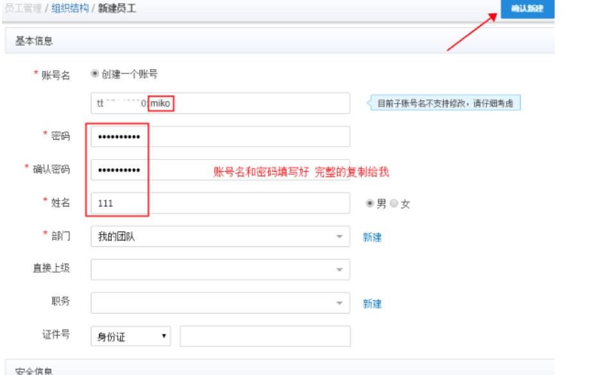The width and height of the screenshot is (605, 375).
Task: Open the 部门 dropdown showing 我的团队
Action: 220,236
